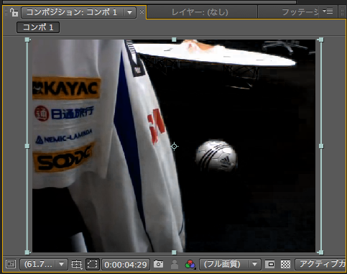Click the panel gripper left of lock

click(6, 12)
